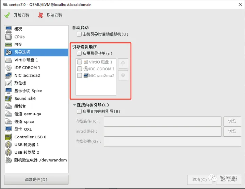Click the 引导选项 gears icon
Image resolution: width=245 pixels, height=189 pixels.
pos(9,52)
